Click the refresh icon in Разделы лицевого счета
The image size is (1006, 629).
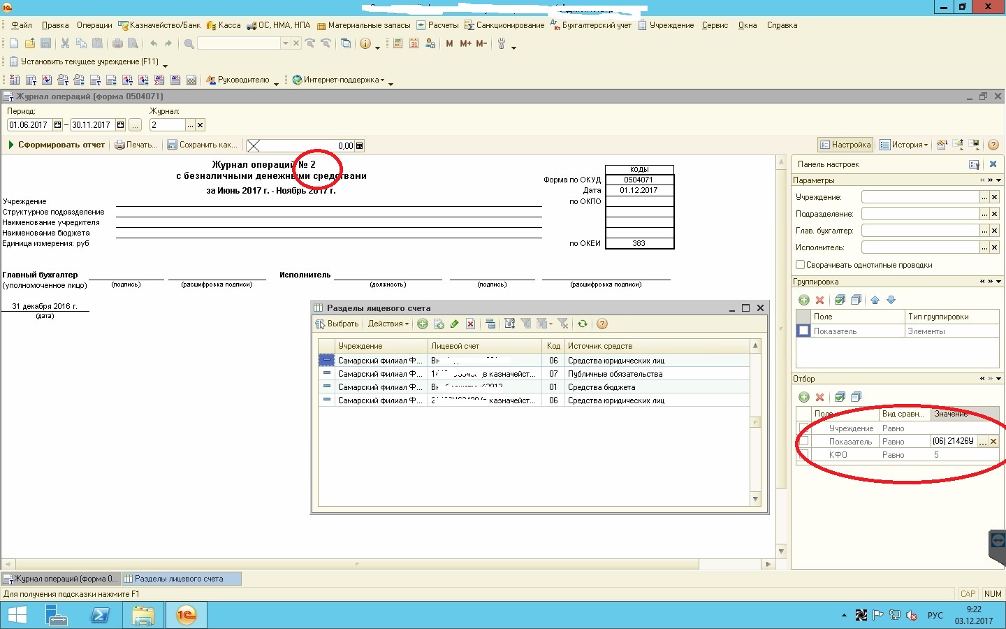click(582, 324)
